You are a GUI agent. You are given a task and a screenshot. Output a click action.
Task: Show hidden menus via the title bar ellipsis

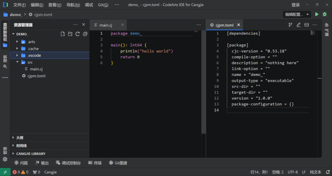coord(117,5)
